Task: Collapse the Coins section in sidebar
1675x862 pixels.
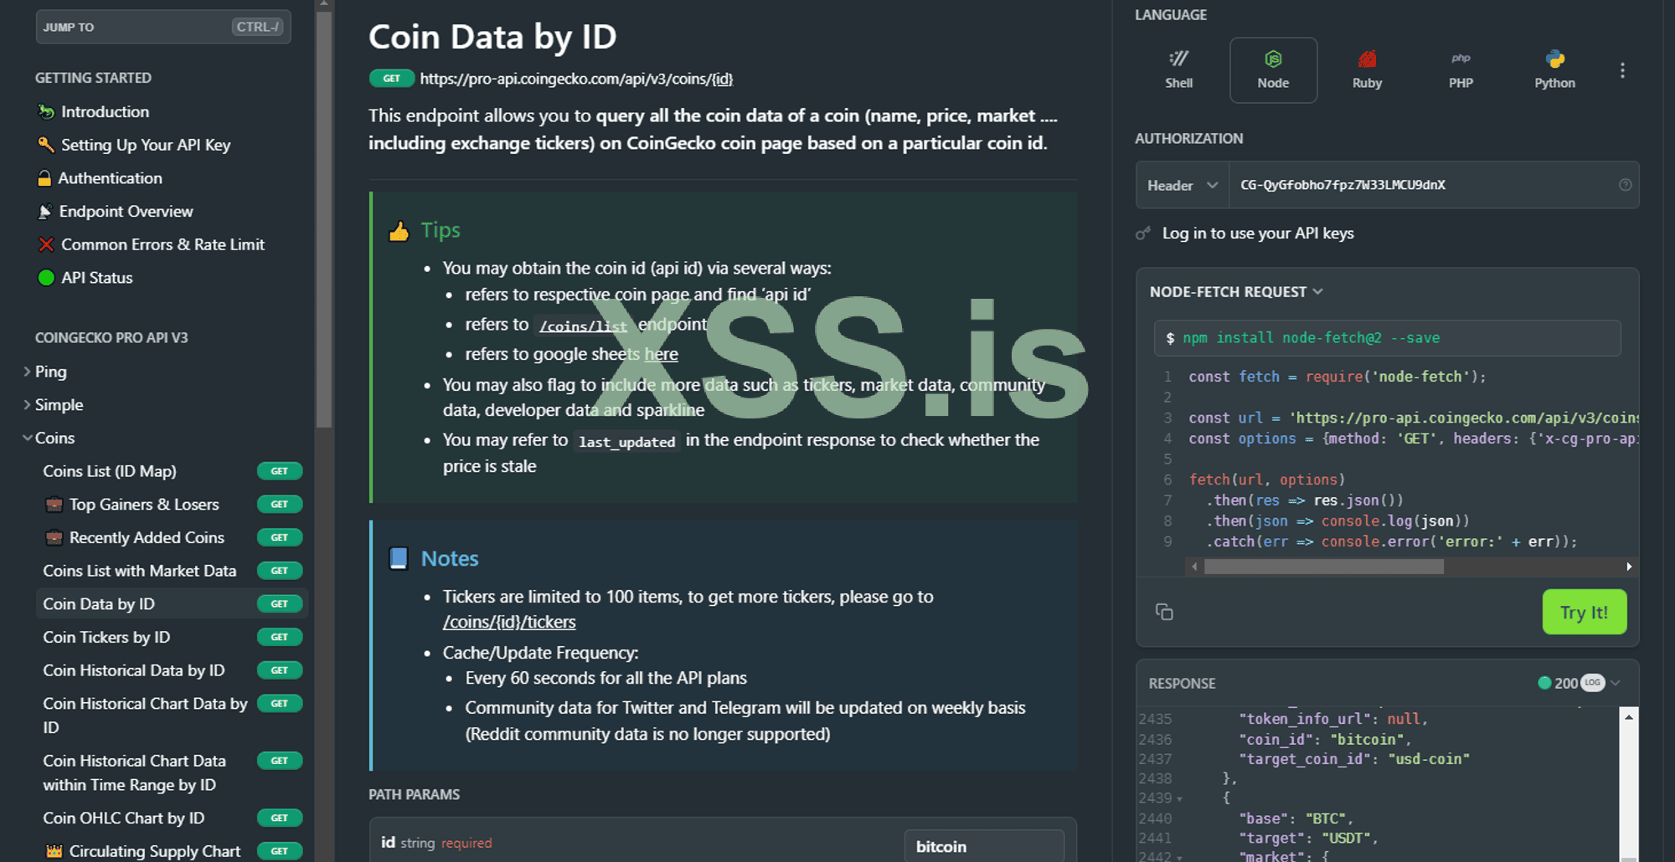Action: click(54, 439)
